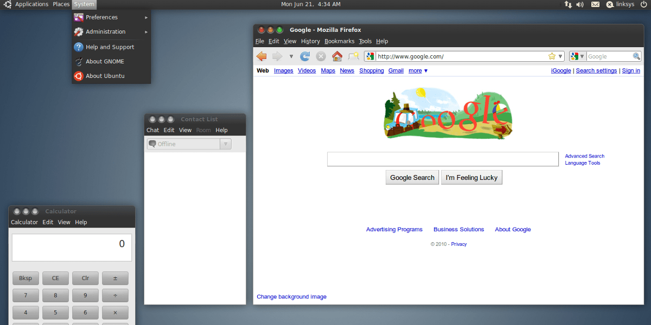Click the linksys user status icon

coord(610,4)
